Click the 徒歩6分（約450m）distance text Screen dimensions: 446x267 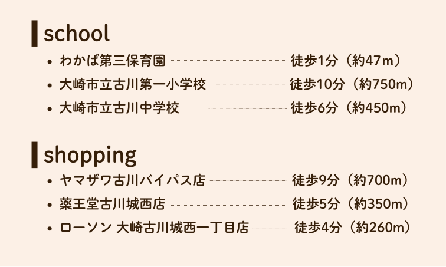349,108
